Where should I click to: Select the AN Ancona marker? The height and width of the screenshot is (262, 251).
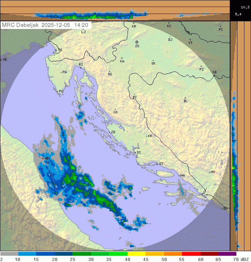[43, 158]
